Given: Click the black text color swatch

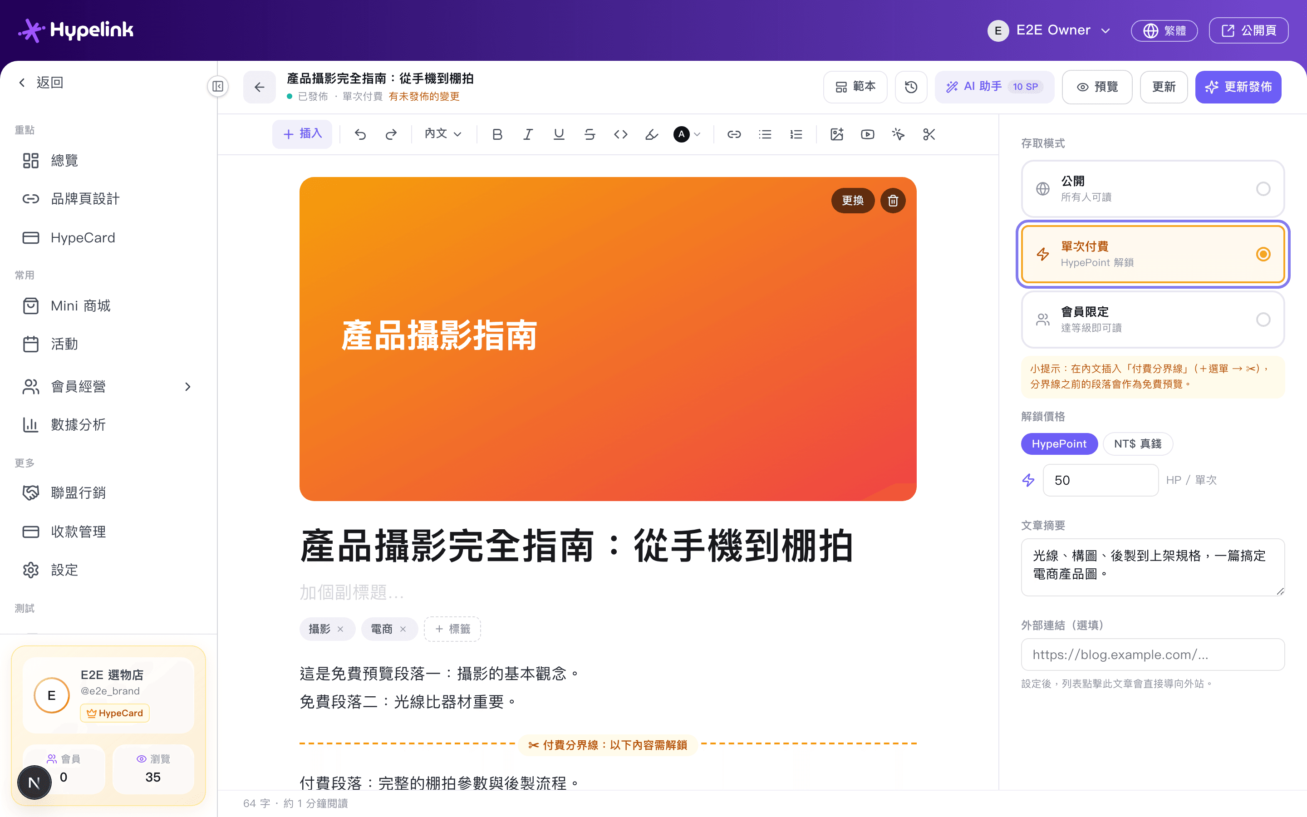Looking at the screenshot, I should click(682, 134).
